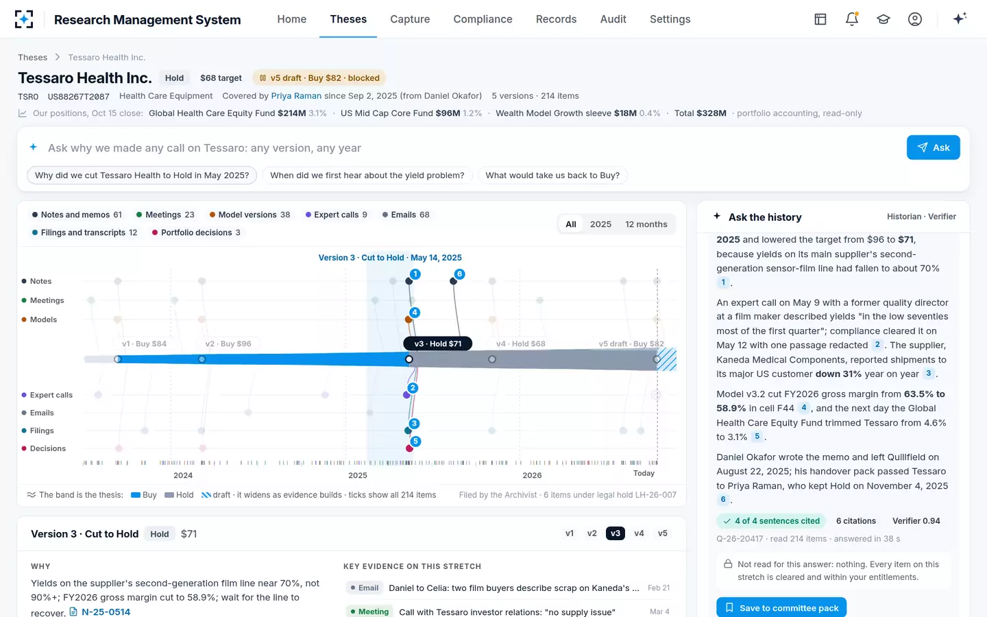
Task: Switch to version v1 tab
Action: point(570,533)
